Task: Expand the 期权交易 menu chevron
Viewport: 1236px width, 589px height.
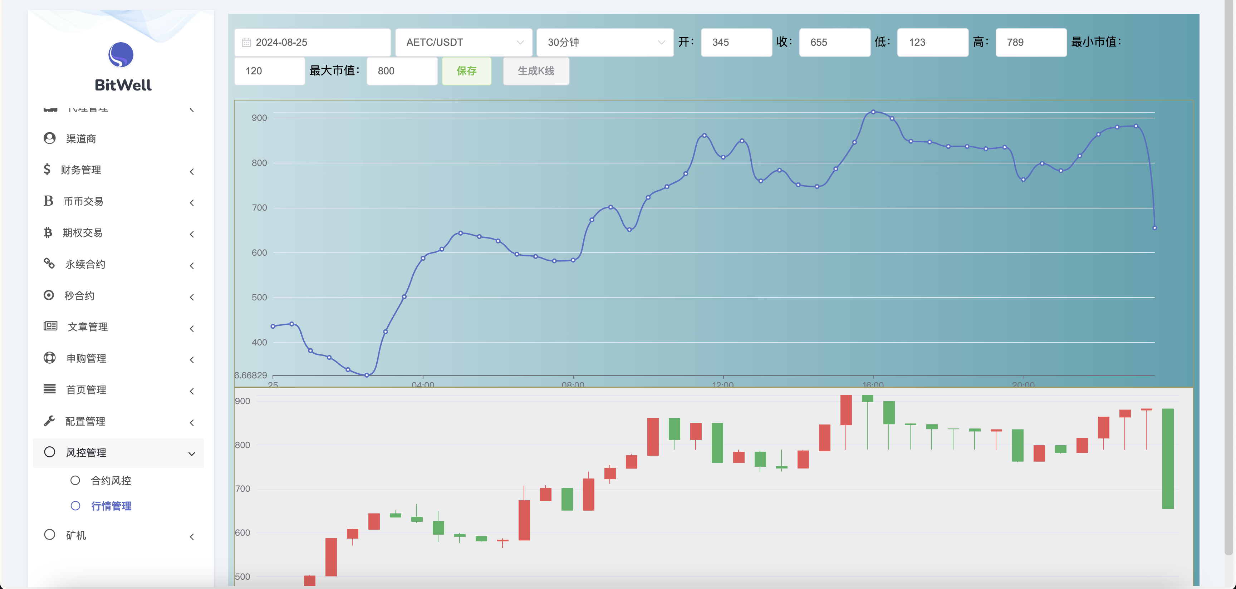Action: [192, 234]
